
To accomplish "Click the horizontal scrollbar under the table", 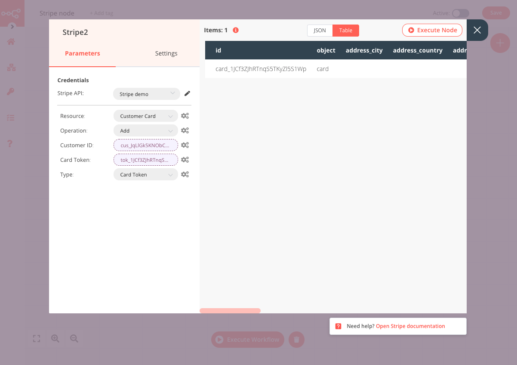I will (230, 311).
